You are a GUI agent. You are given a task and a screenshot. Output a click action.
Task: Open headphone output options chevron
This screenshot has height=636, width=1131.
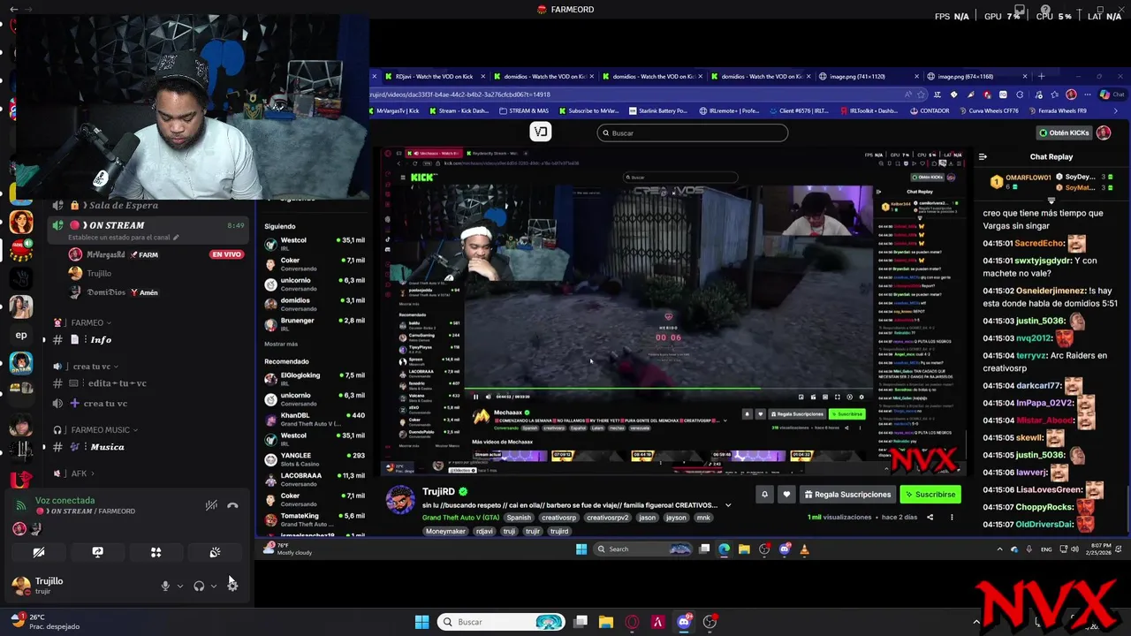tap(214, 586)
